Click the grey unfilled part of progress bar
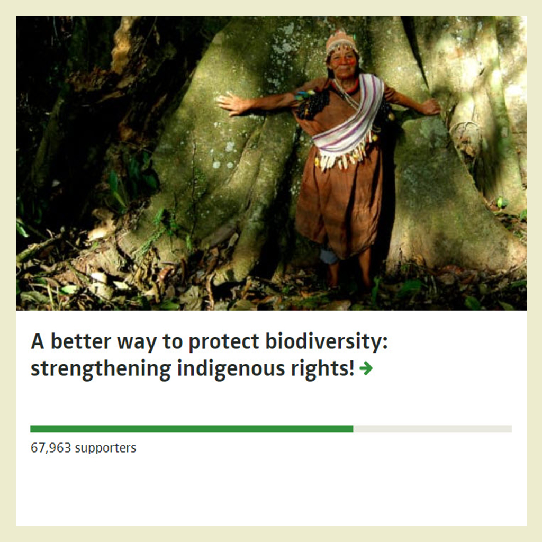 (432, 429)
